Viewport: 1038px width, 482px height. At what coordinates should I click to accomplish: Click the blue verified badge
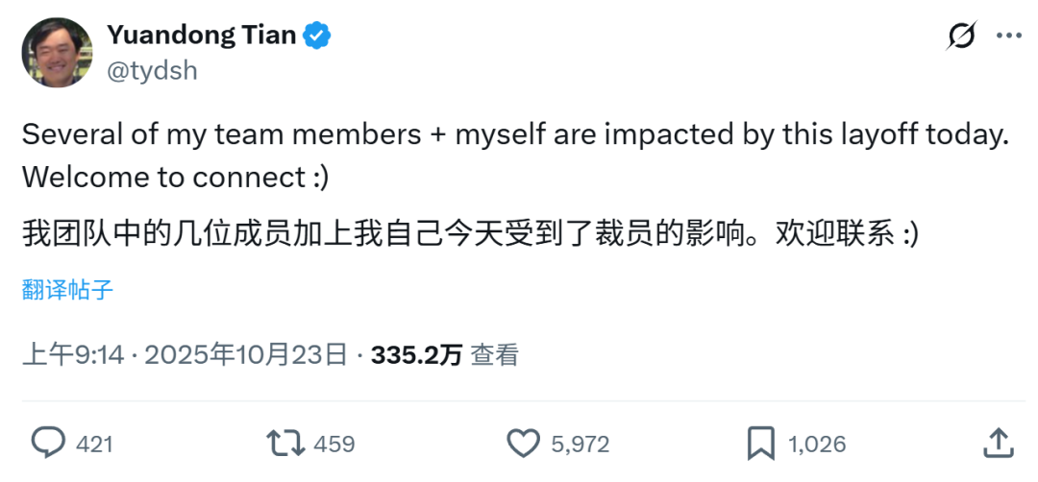coord(318,36)
